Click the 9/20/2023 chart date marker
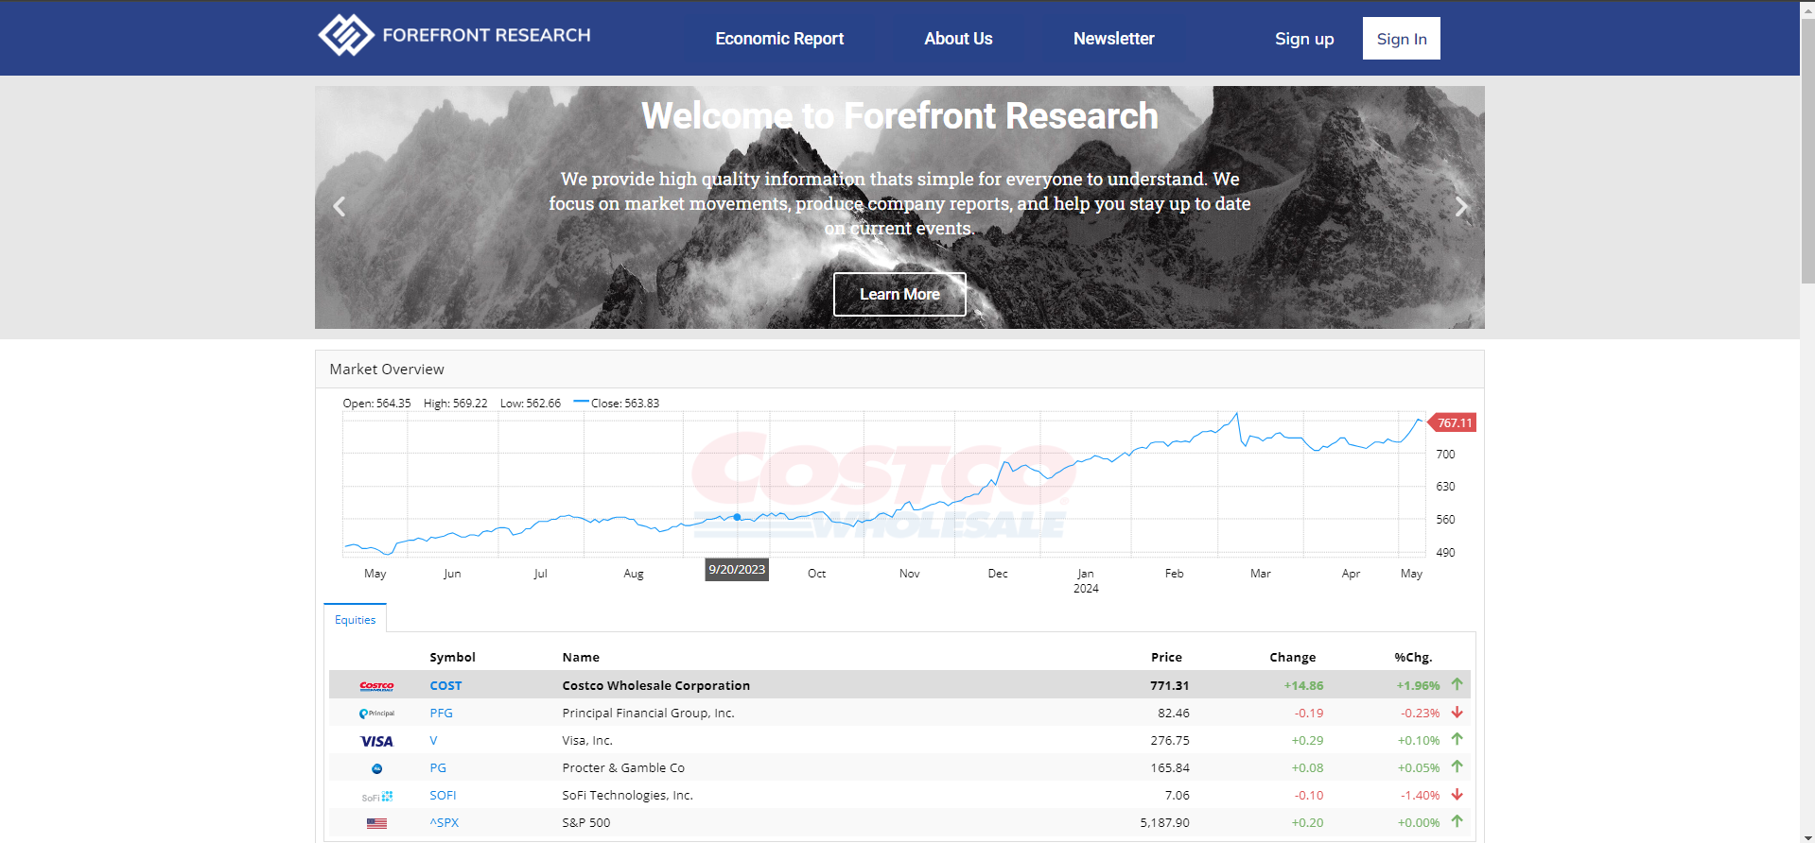The height and width of the screenshot is (843, 1815). point(737,569)
